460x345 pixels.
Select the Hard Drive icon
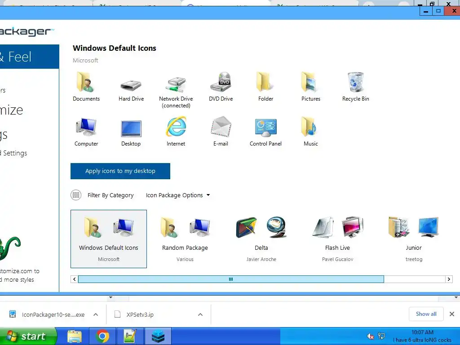pos(131,85)
